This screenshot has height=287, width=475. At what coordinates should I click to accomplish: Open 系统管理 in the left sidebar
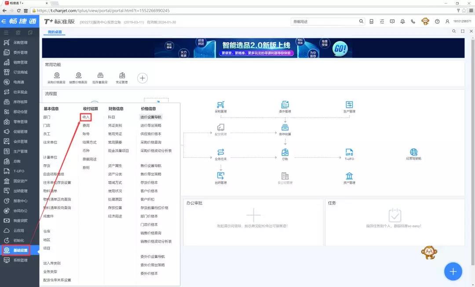click(x=20, y=260)
